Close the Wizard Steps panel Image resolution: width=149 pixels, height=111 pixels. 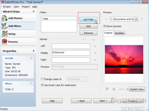[33, 11]
